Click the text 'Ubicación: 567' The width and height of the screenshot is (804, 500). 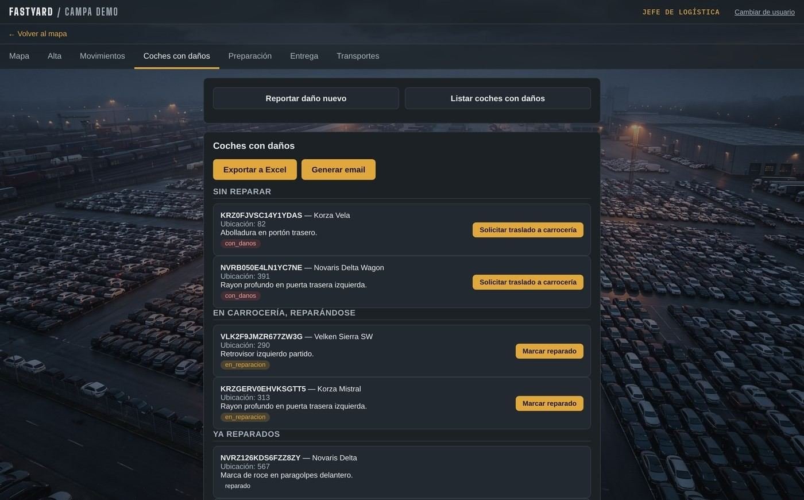(245, 467)
